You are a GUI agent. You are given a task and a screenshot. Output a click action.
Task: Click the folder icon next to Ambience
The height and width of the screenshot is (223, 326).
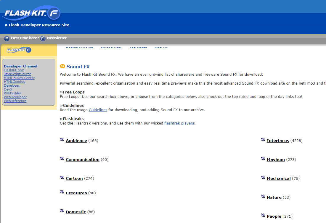62,139
